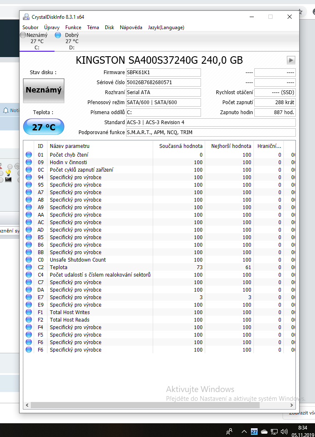This screenshot has height=437, width=315.
Task: Click the Název parametru column header
Action: click(x=69, y=146)
